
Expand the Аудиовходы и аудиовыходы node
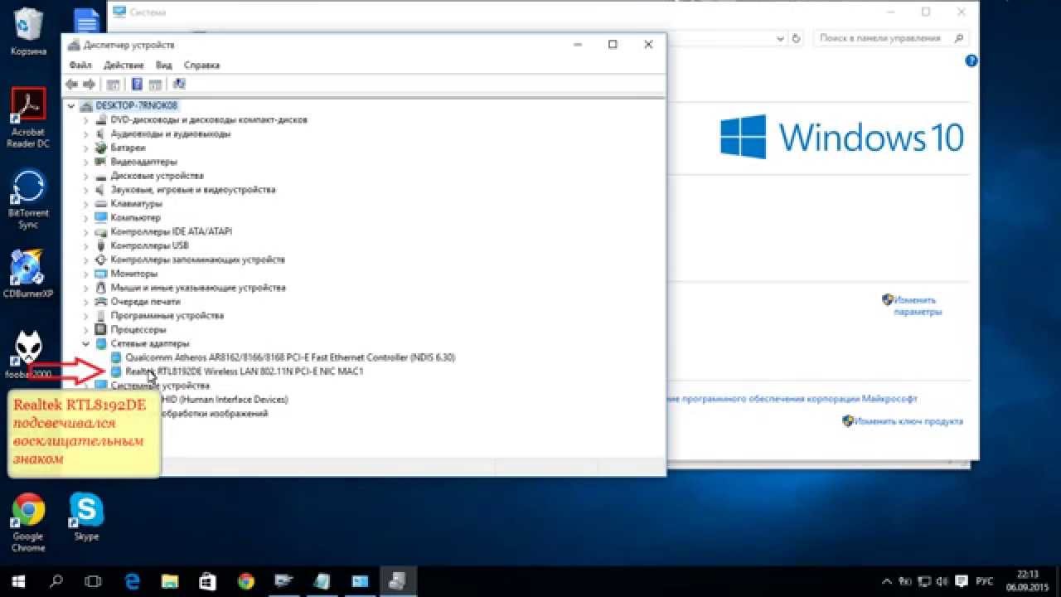(x=85, y=133)
